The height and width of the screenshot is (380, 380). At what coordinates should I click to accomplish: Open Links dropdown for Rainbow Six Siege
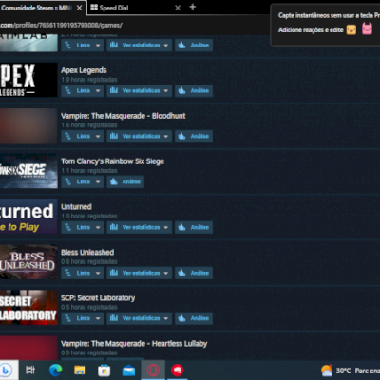click(x=83, y=181)
